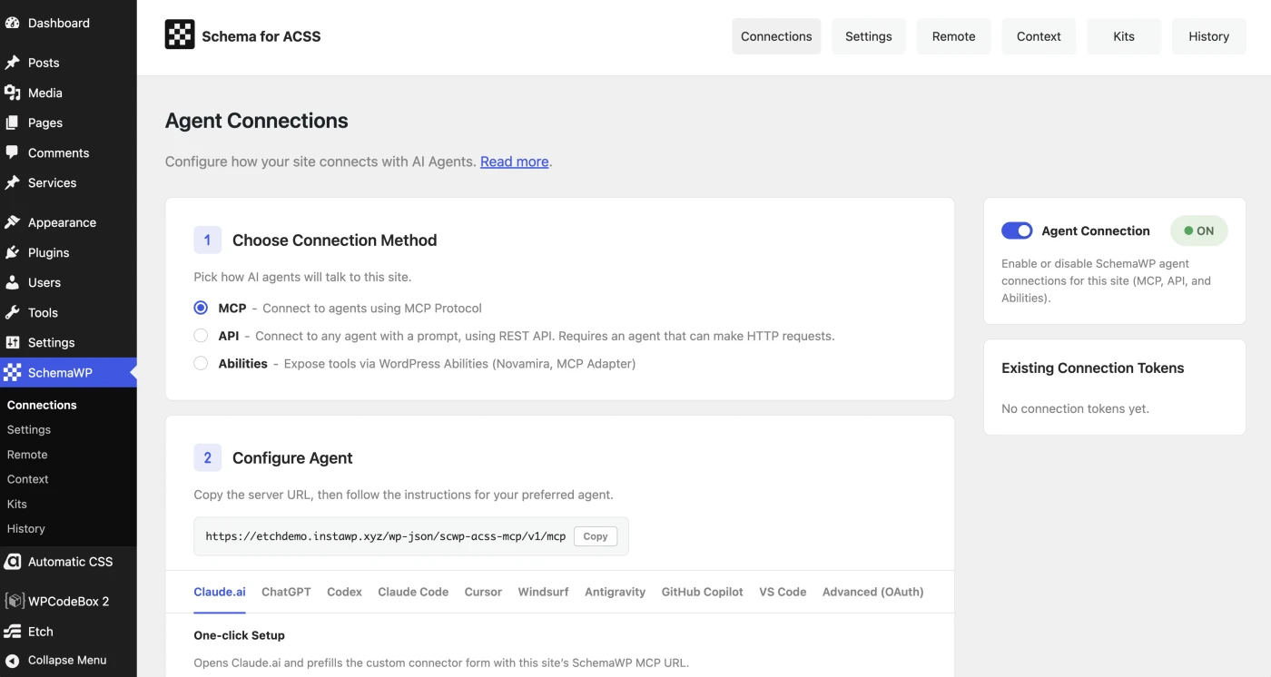Viewport: 1271px width, 677px height.
Task: Click the Comments bubble icon
Action: coord(13,152)
